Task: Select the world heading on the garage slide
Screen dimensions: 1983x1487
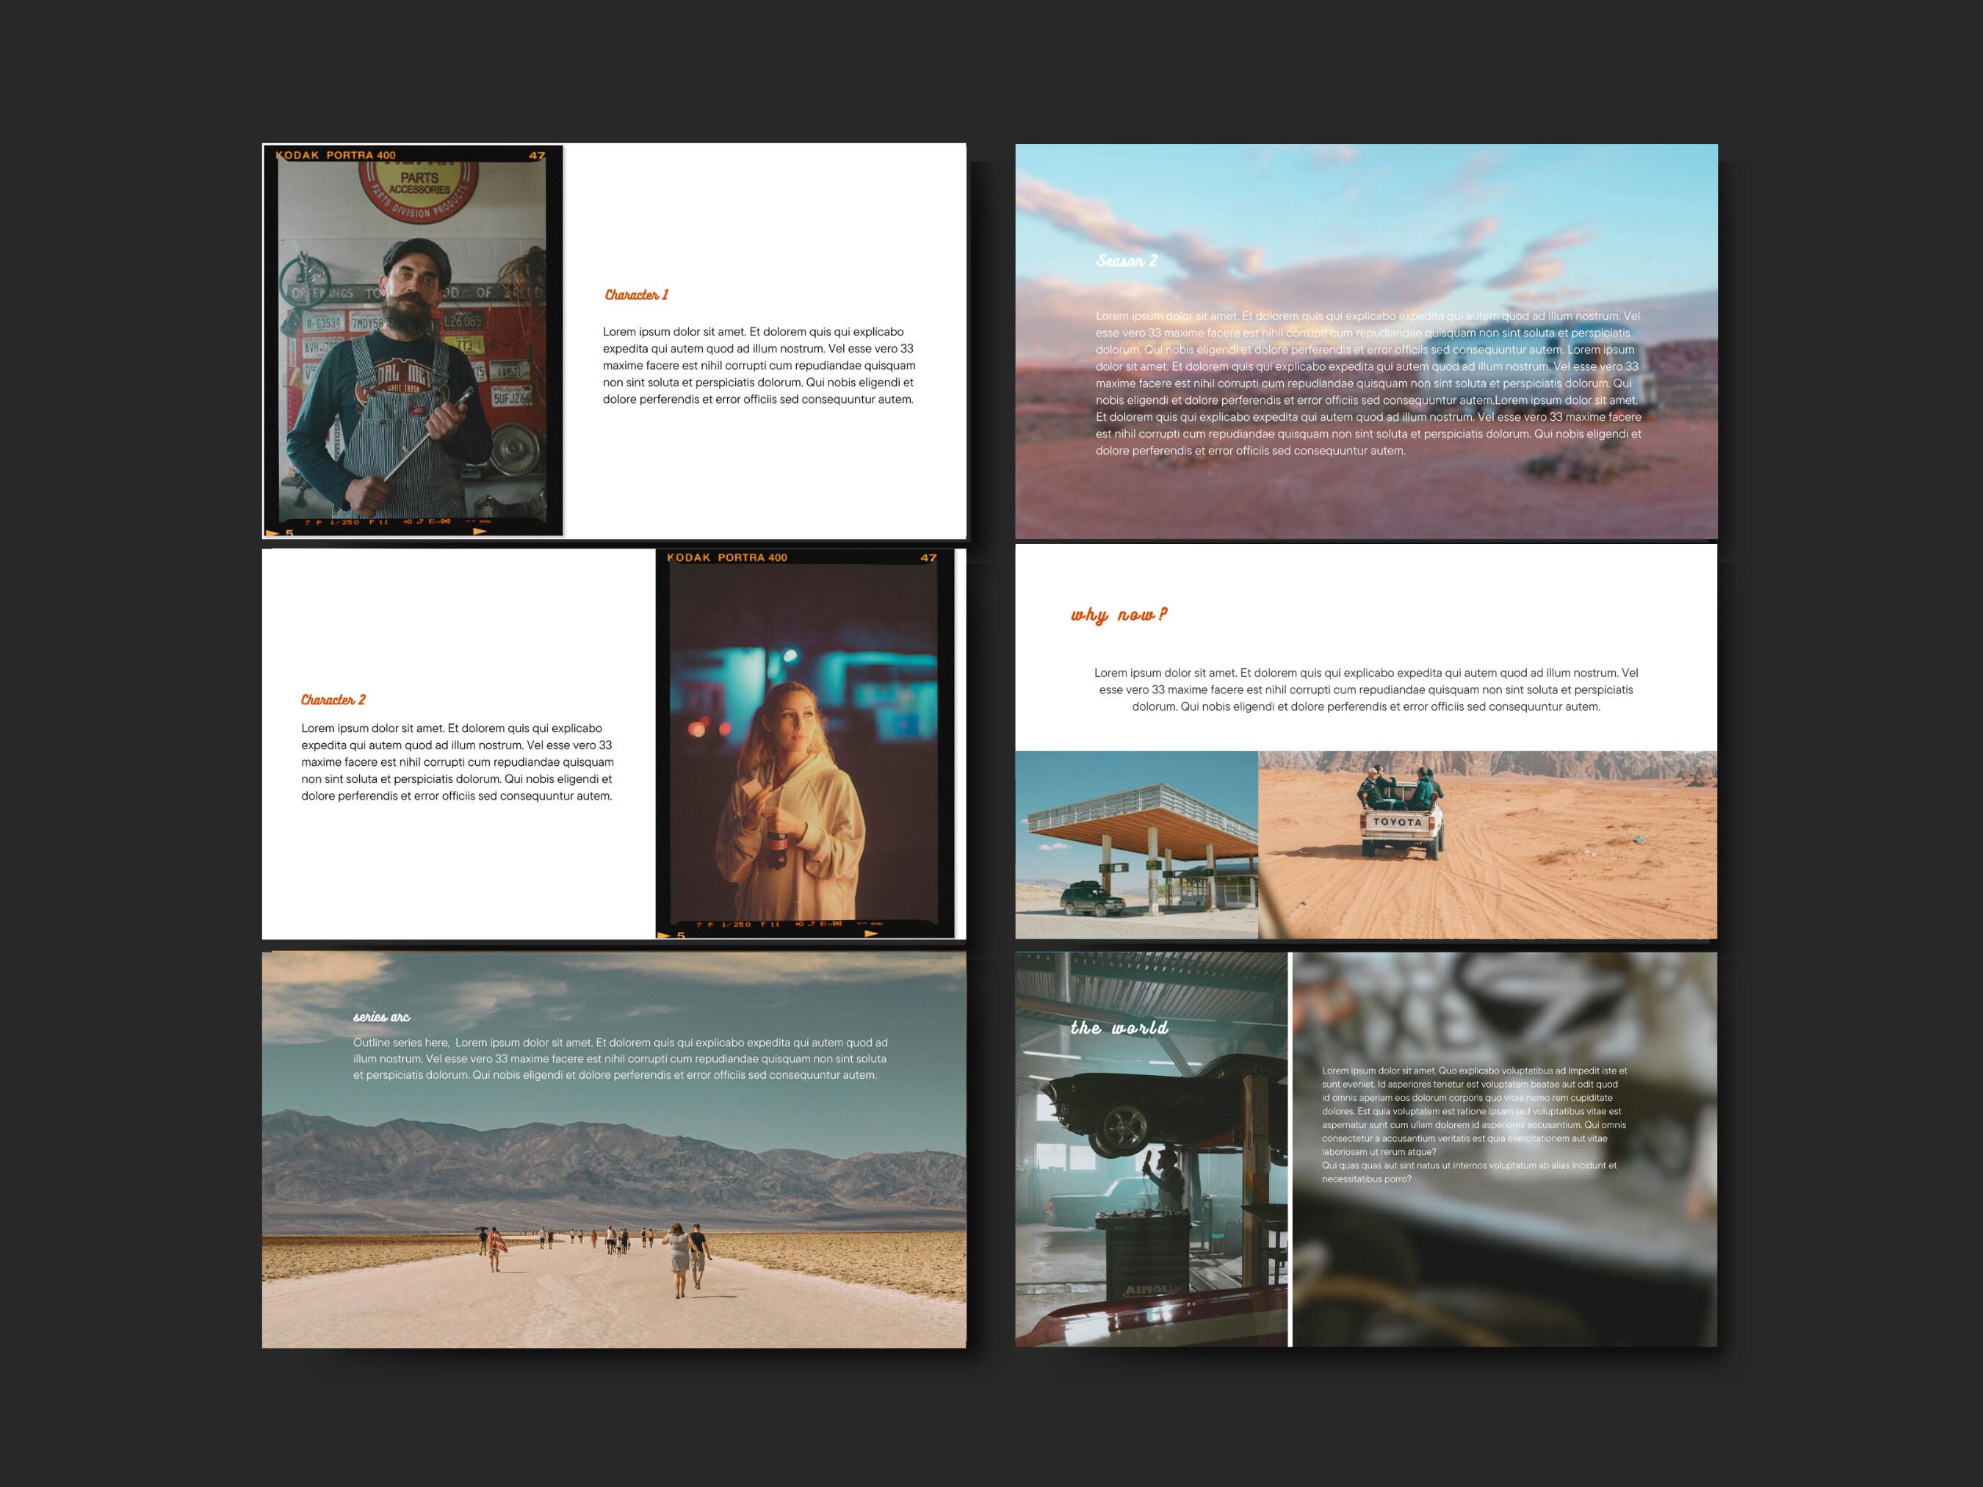Action: click(x=1121, y=1027)
